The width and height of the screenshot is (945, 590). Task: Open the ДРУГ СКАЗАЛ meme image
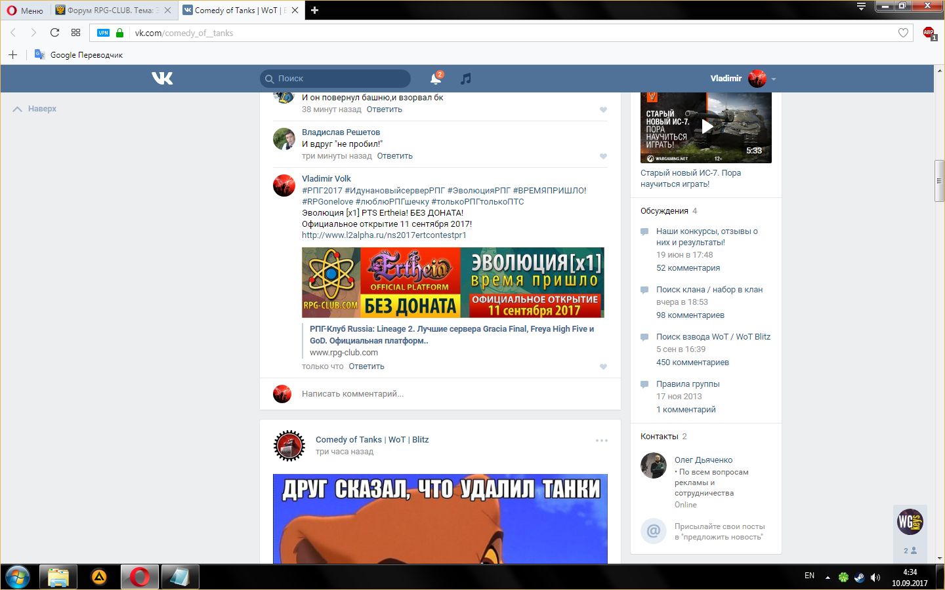click(440, 519)
